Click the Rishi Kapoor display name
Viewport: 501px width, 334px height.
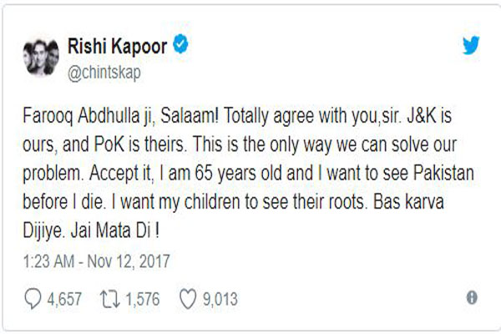point(117,47)
